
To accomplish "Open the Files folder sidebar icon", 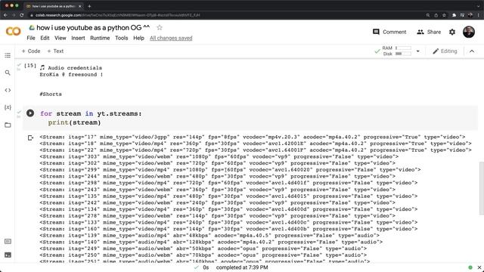I will pyautogui.click(x=8, y=125).
